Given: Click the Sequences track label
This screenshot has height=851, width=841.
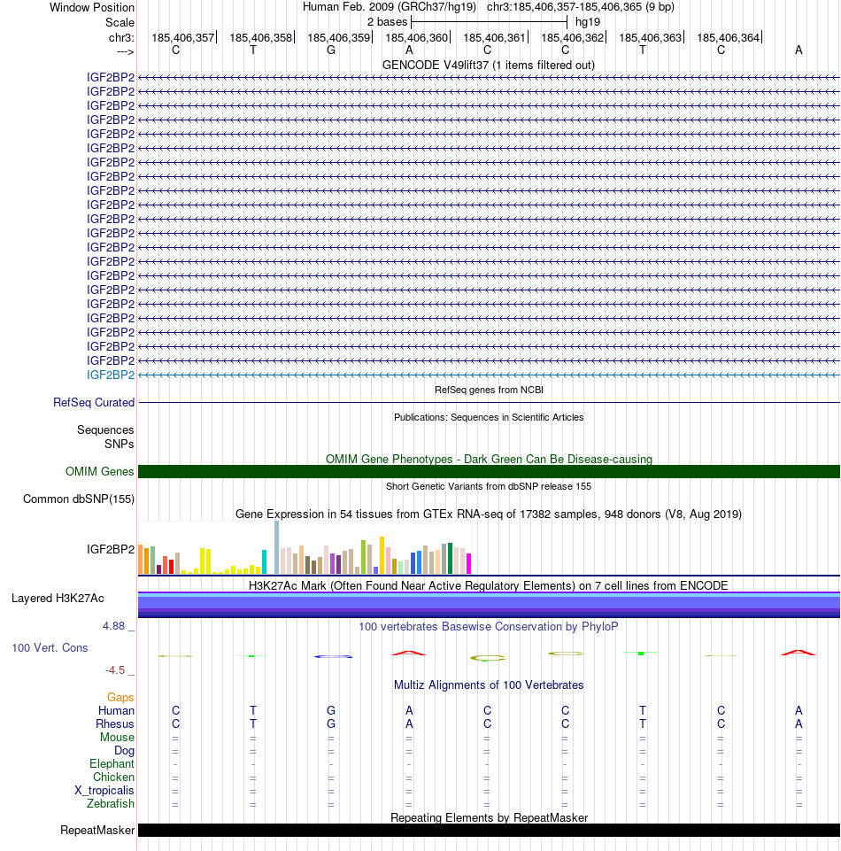Looking at the screenshot, I should [105, 429].
